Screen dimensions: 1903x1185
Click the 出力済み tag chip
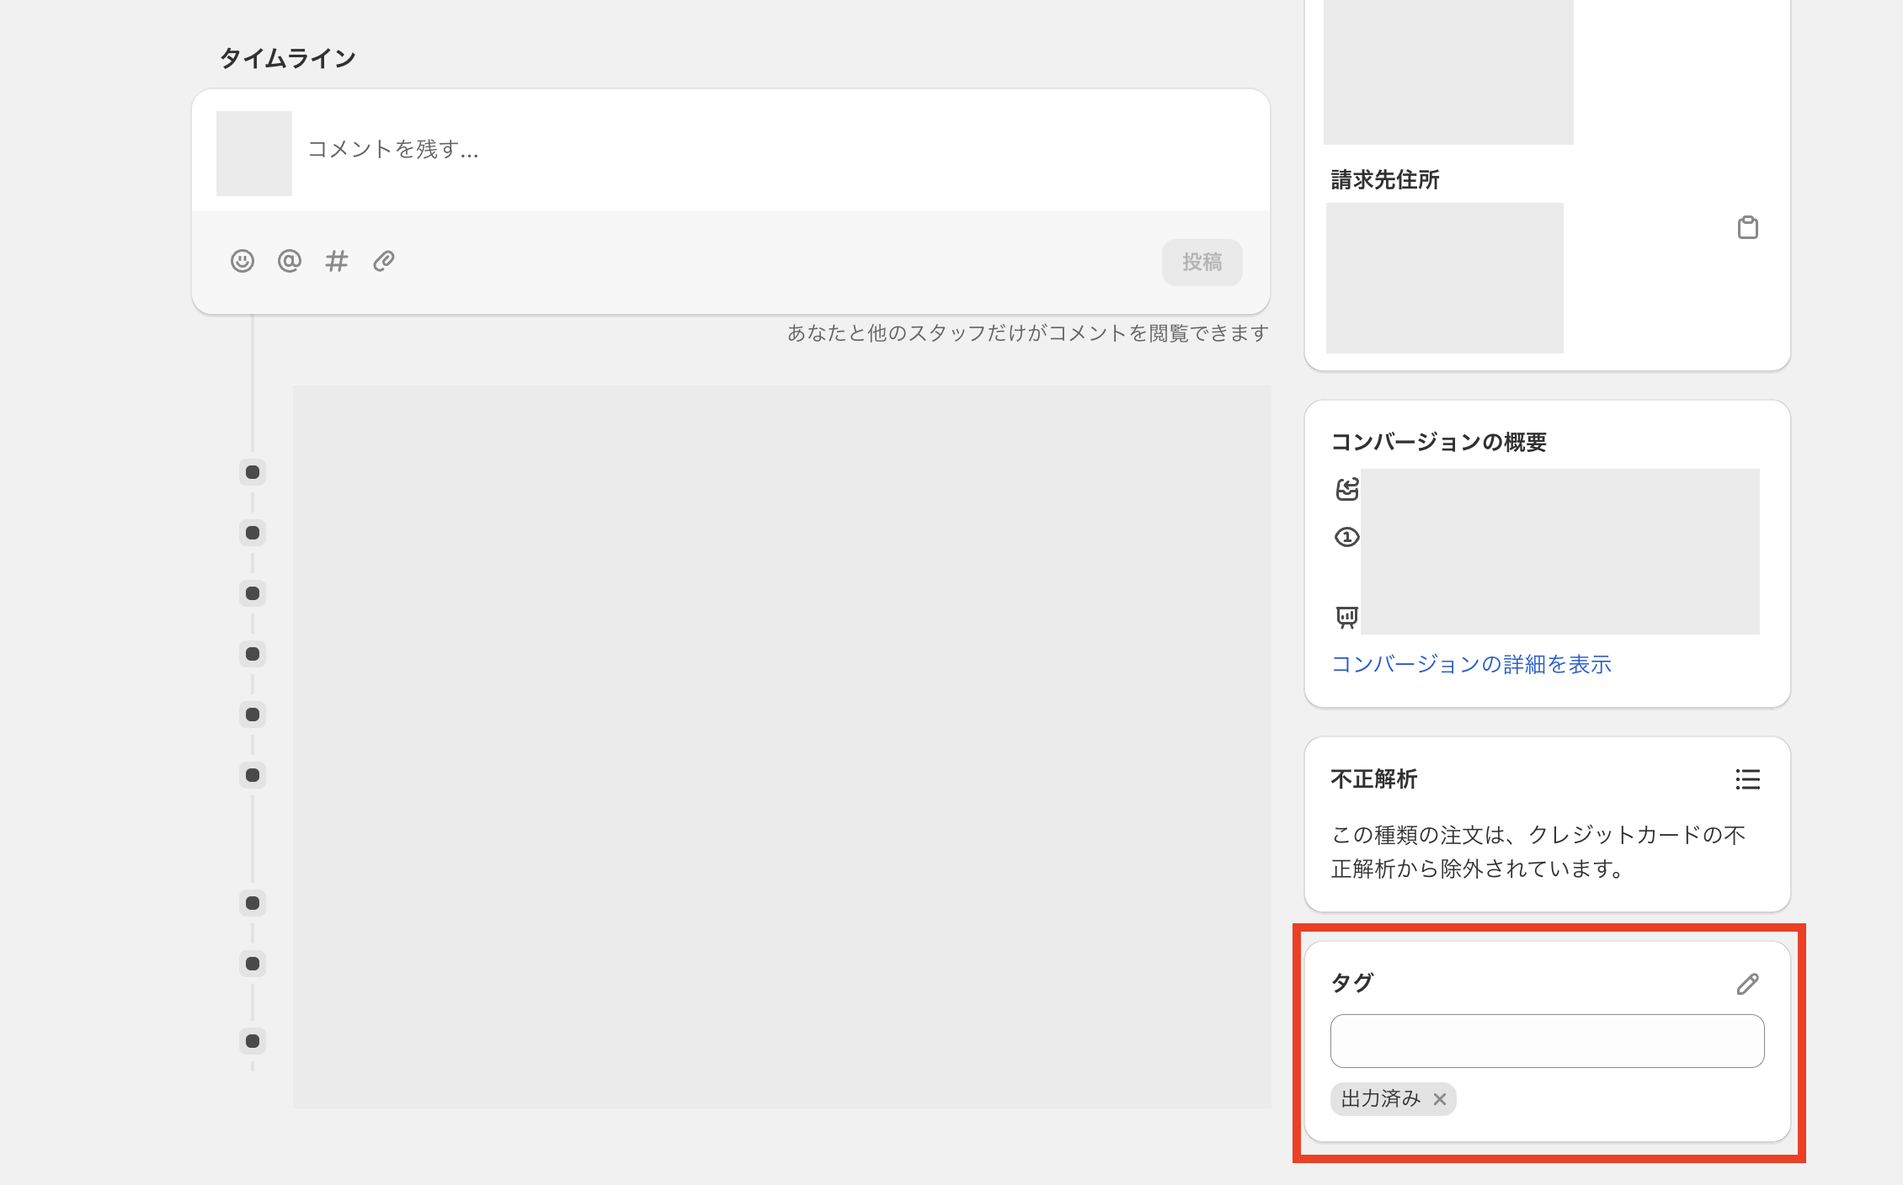[x=1393, y=1099]
